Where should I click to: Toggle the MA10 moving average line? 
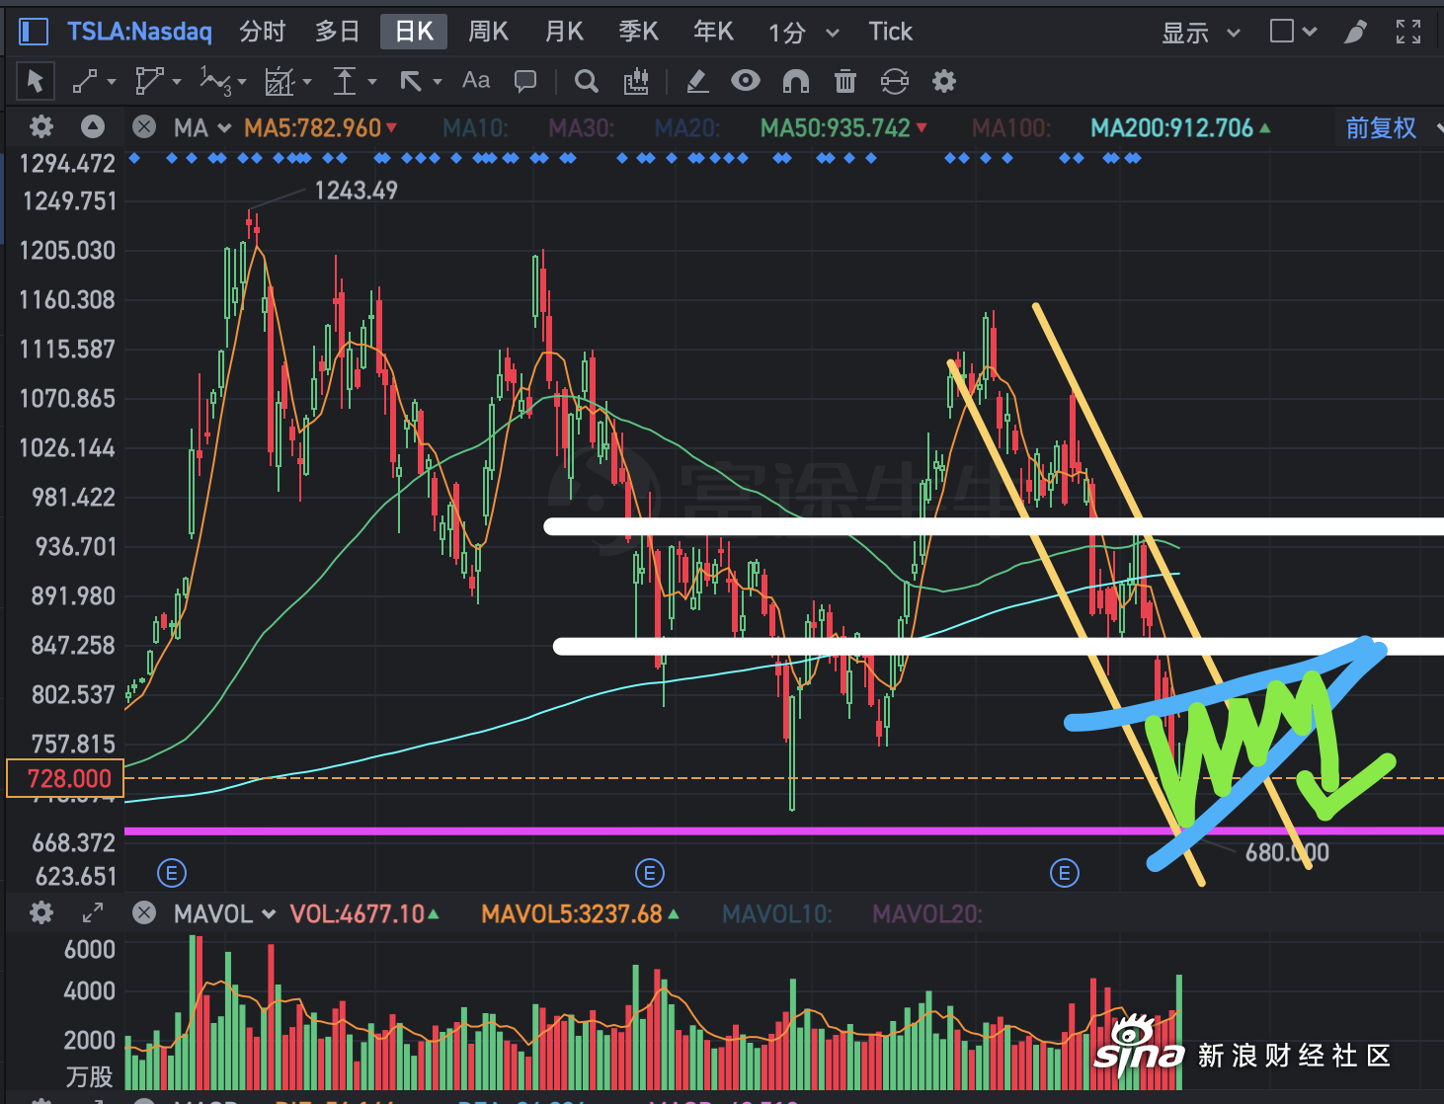(x=476, y=127)
